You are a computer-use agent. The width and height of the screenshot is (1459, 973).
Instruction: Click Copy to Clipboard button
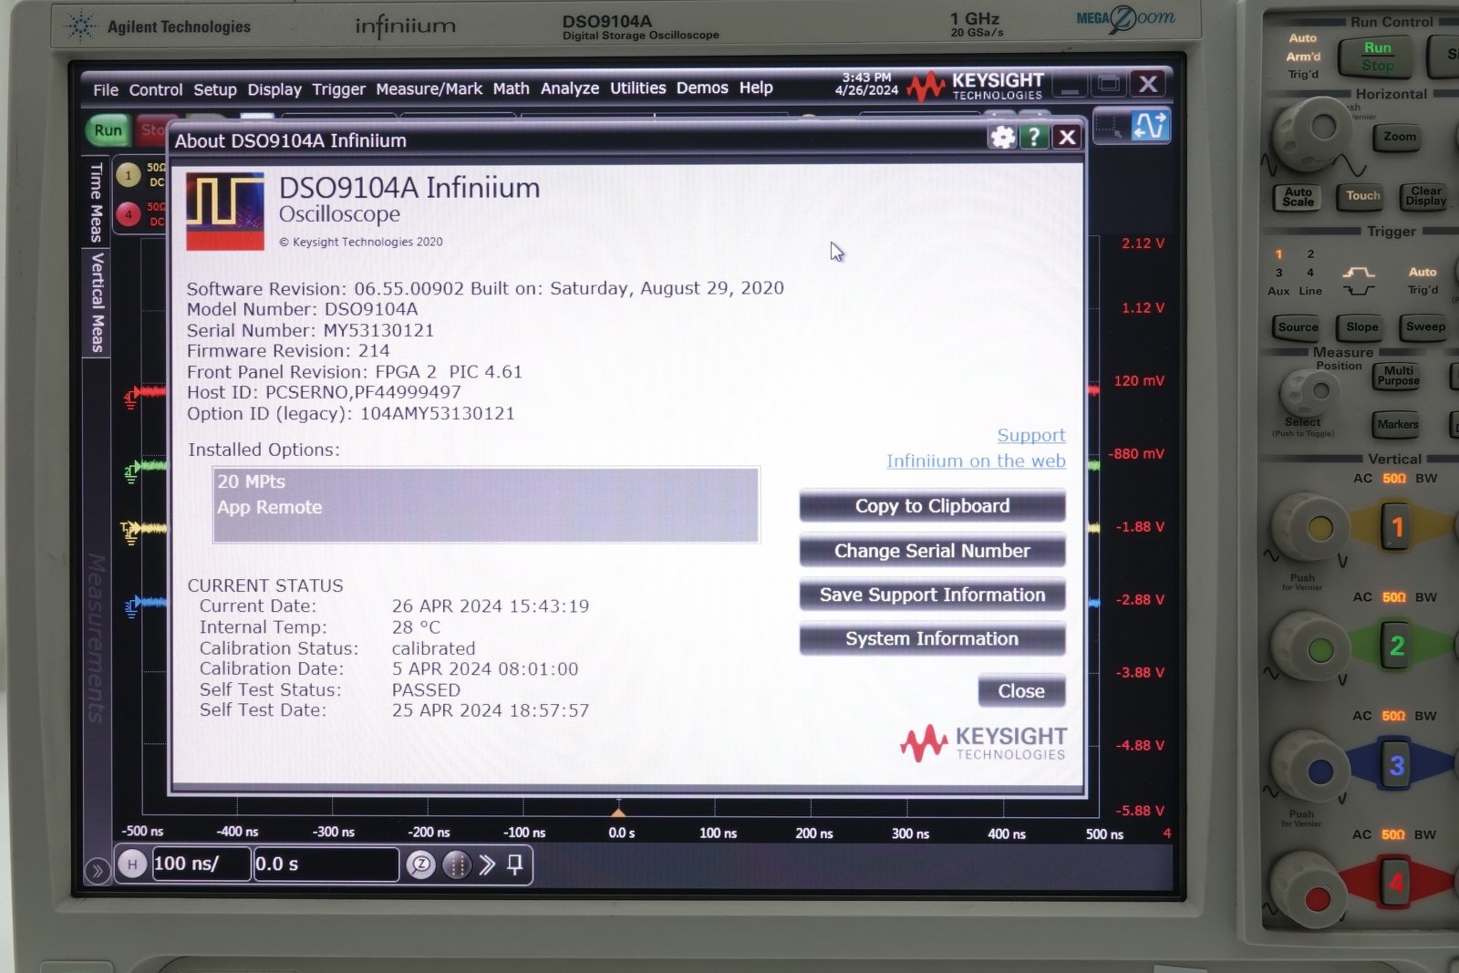(932, 506)
